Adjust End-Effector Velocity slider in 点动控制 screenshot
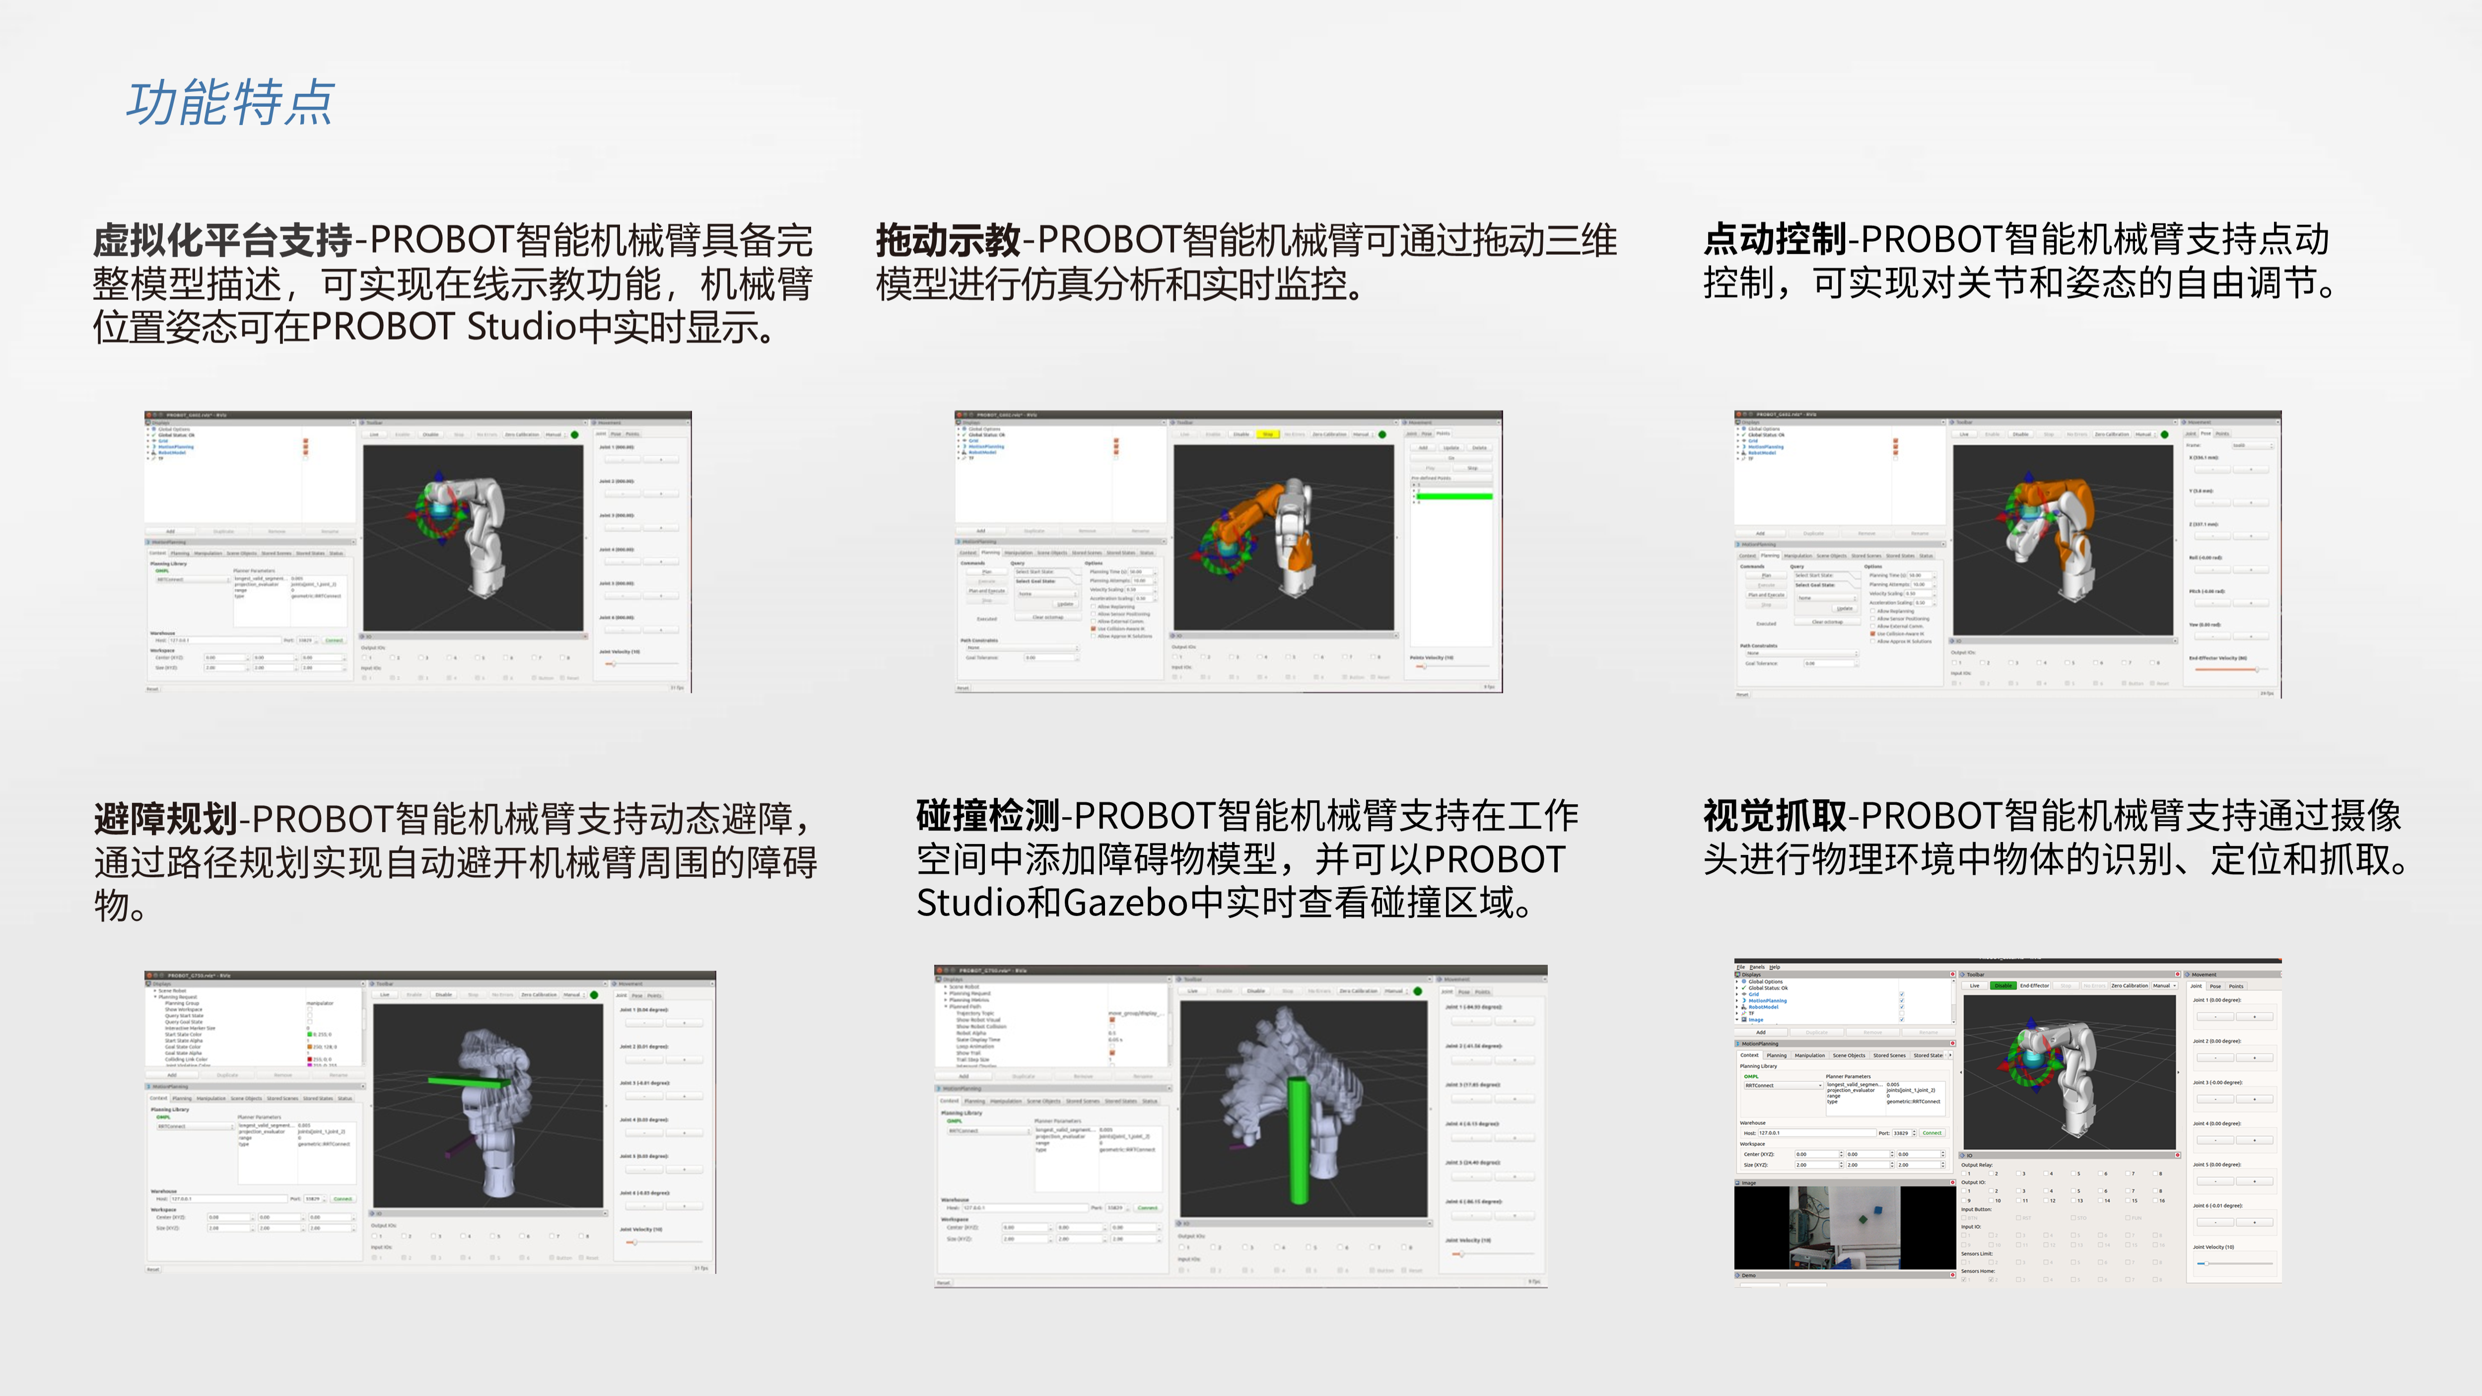Screen dimensions: 2482x1396 click(2232, 670)
